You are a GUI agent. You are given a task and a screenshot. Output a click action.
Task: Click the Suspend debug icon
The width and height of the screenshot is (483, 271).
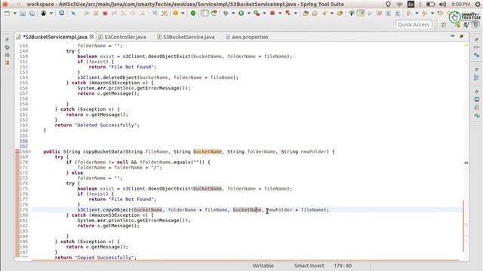coord(96,14)
